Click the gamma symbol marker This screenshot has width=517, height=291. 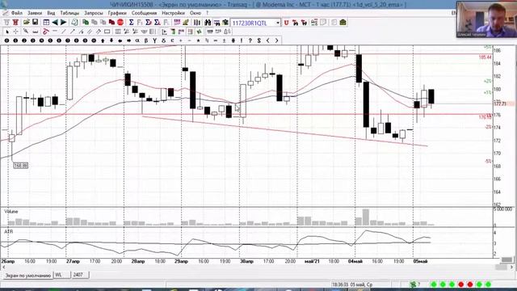(154, 40)
